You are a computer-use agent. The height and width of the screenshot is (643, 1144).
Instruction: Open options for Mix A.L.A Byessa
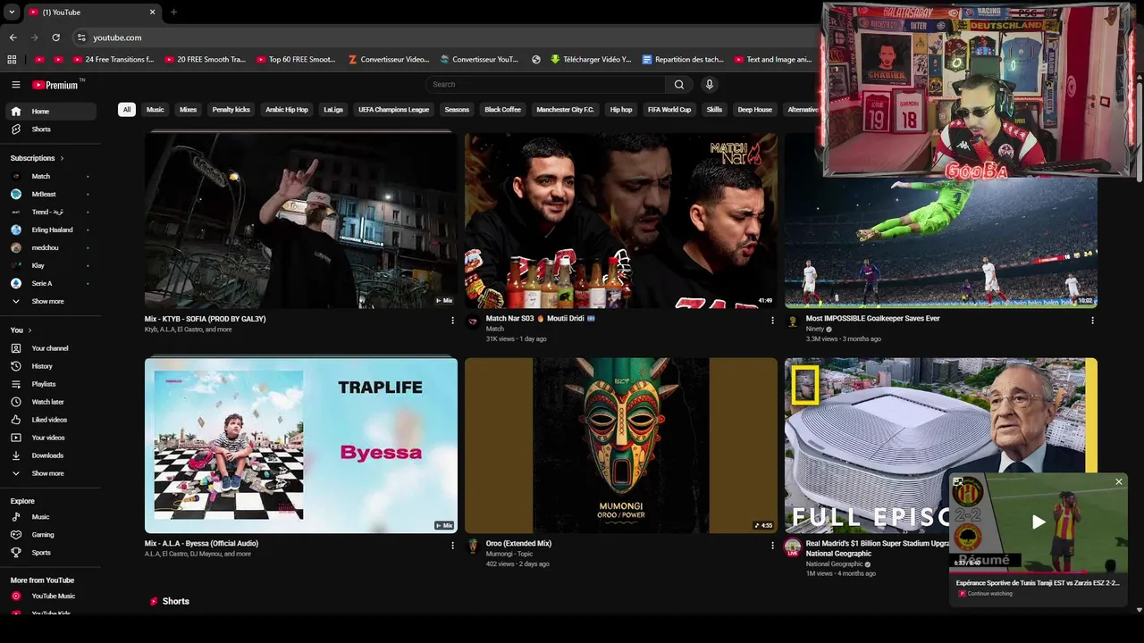click(452, 546)
